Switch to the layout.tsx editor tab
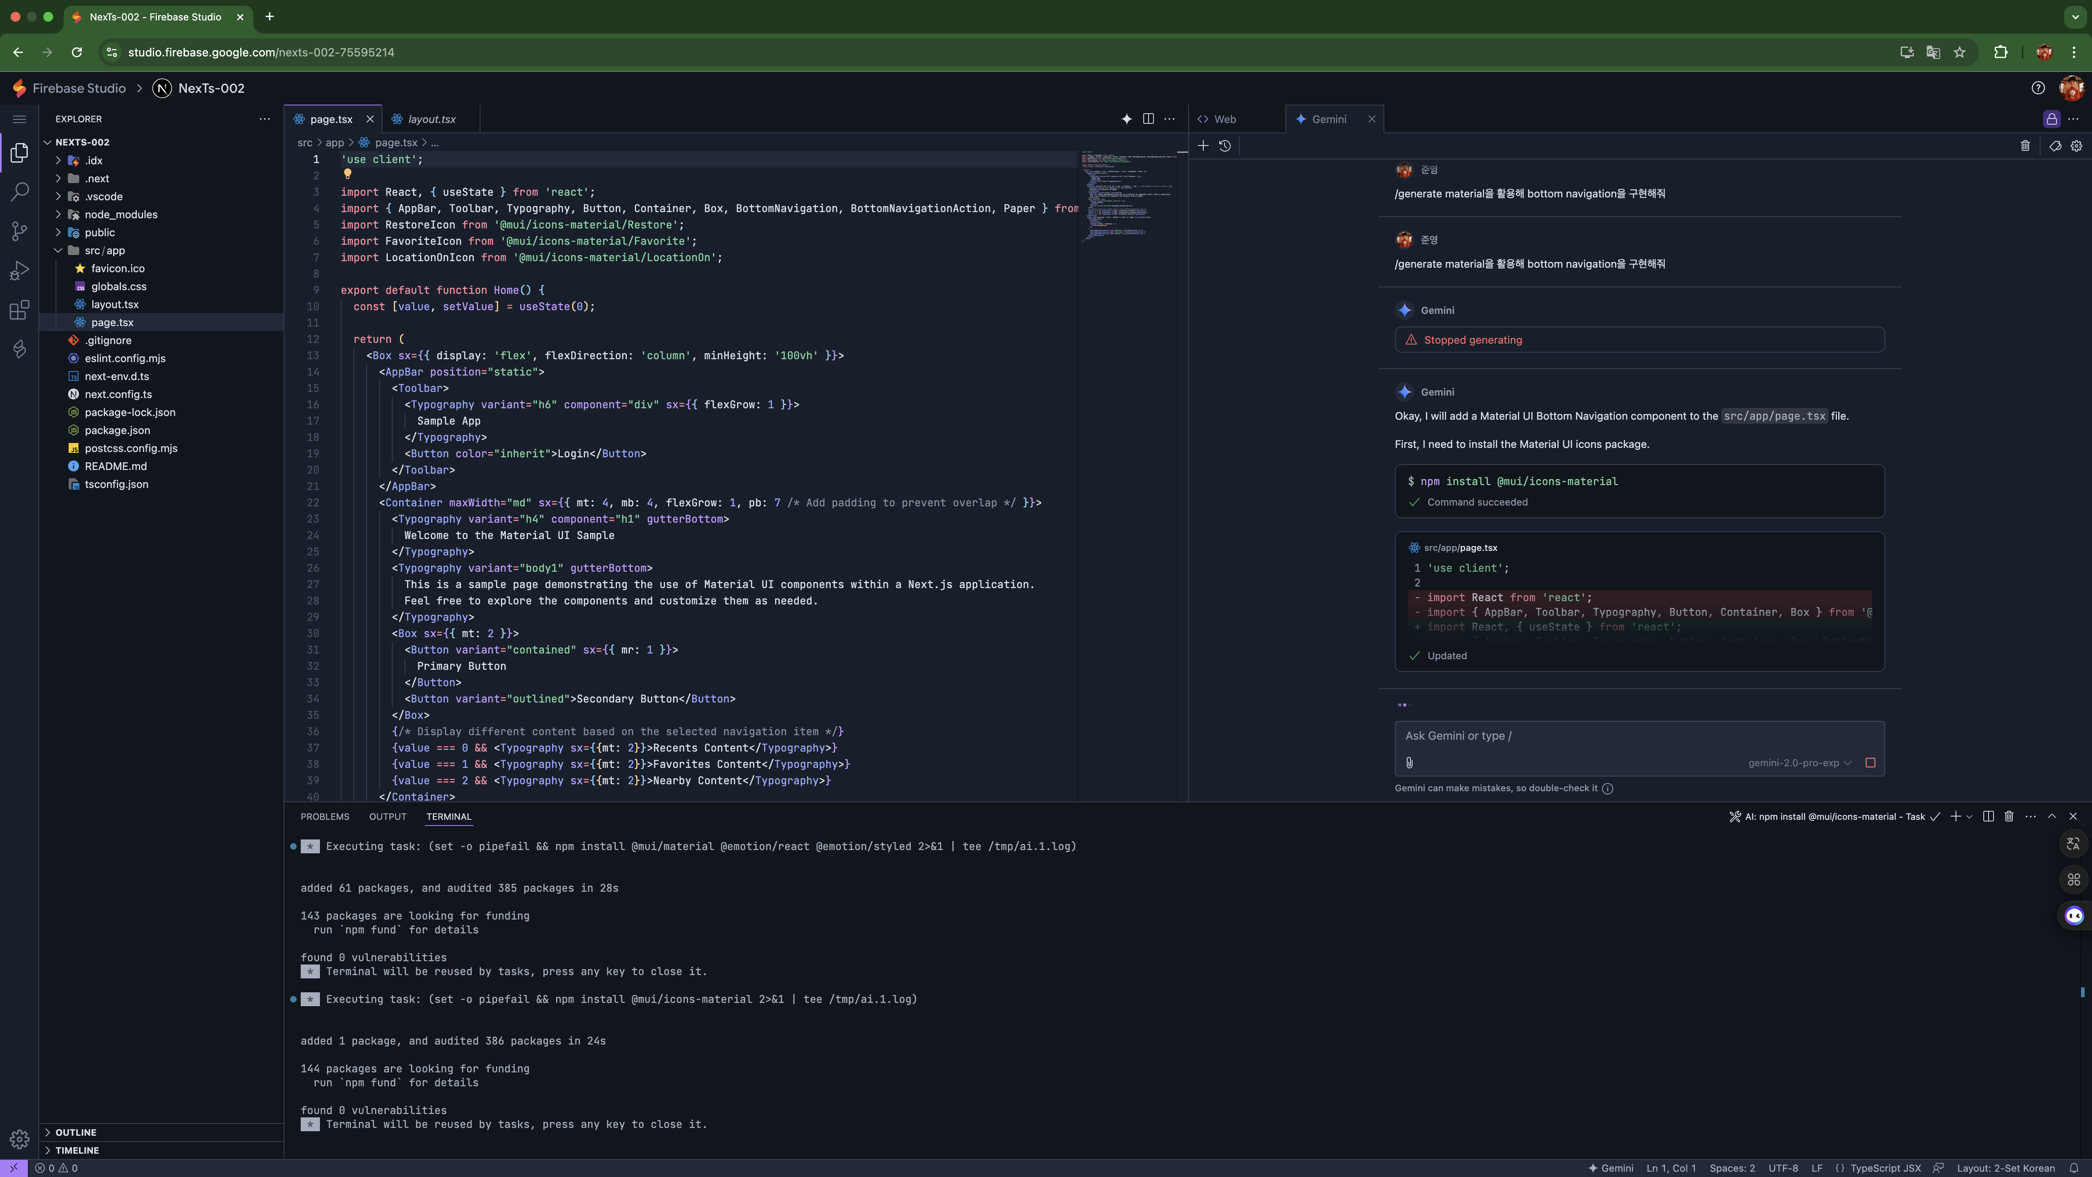 (431, 119)
